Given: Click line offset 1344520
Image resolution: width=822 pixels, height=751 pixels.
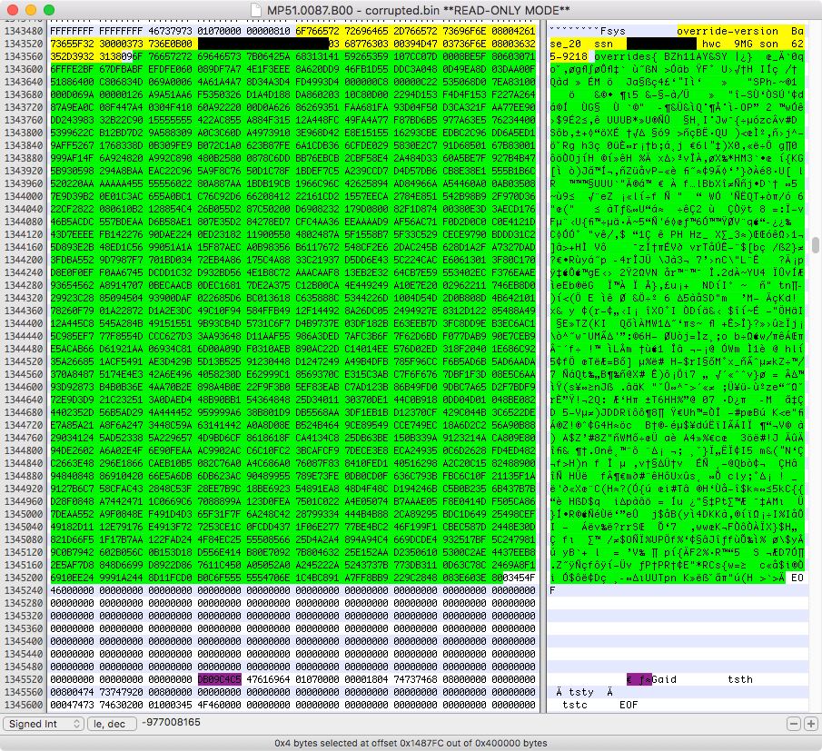Looking at the screenshot, I should [x=24, y=361].
